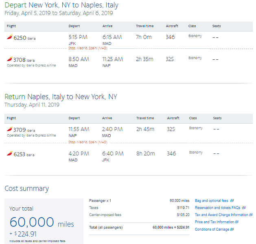Click flight number 3709 in return itinerary
Screen dimensions: 256x244
click(20, 129)
